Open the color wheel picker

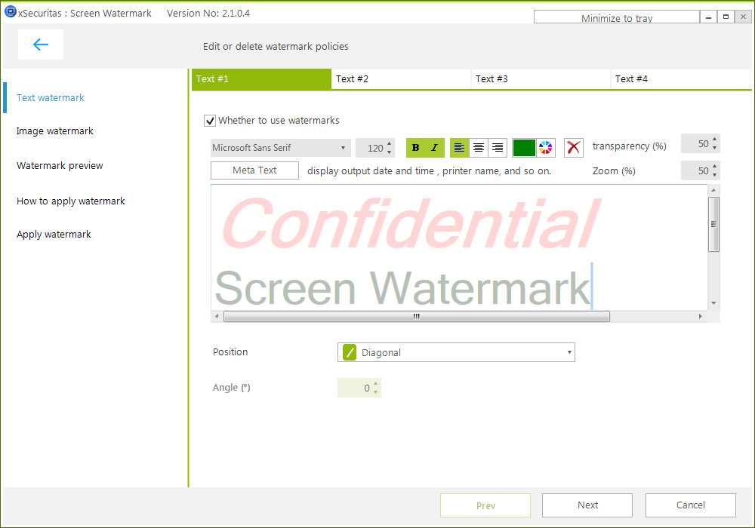[546, 148]
